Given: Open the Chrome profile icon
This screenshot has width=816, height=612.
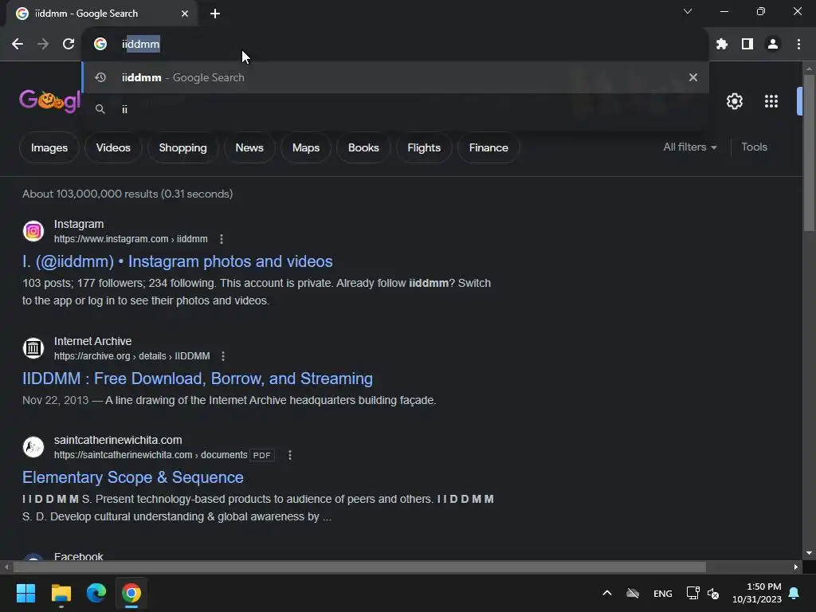Looking at the screenshot, I should pos(773,45).
